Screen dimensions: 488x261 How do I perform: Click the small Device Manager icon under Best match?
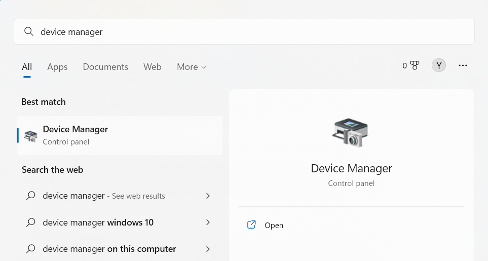click(30, 136)
